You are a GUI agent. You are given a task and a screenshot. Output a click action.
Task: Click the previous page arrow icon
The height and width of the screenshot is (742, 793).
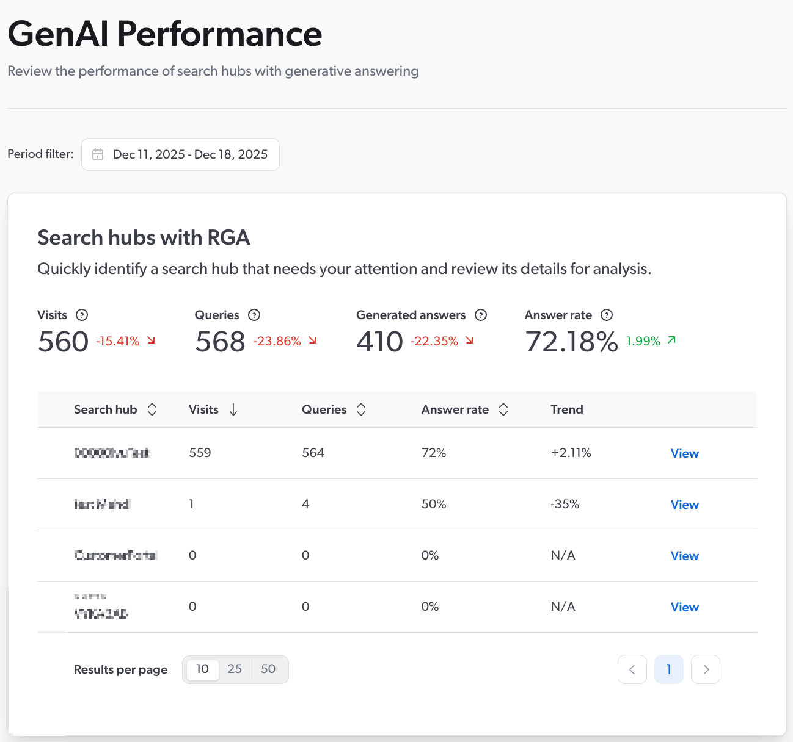tap(632, 669)
